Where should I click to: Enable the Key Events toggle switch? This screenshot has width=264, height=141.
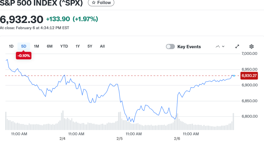pyautogui.click(x=170, y=46)
